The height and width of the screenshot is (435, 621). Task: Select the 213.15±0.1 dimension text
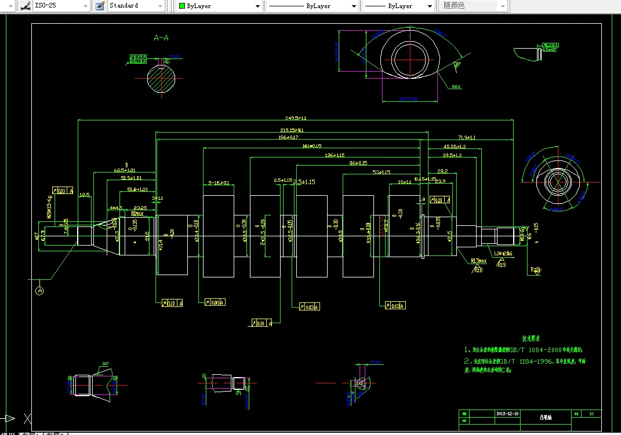(292, 130)
